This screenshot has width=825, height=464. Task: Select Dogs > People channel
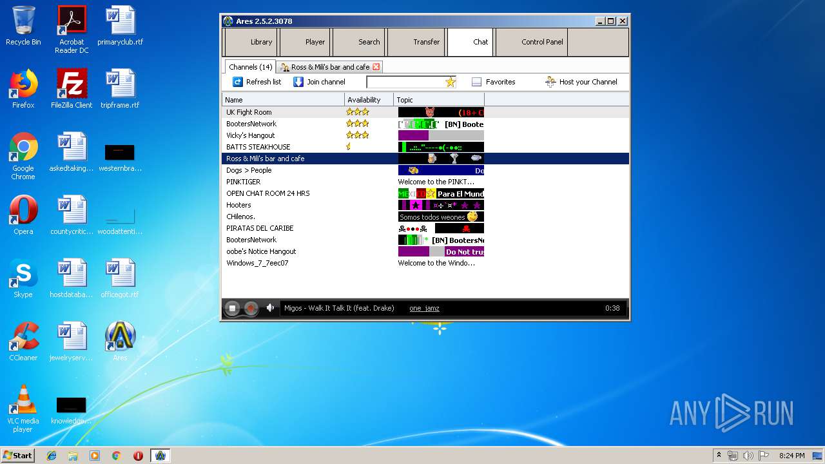tap(425, 170)
